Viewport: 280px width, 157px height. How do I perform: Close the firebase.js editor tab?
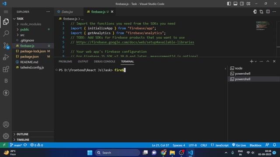(x=112, y=12)
